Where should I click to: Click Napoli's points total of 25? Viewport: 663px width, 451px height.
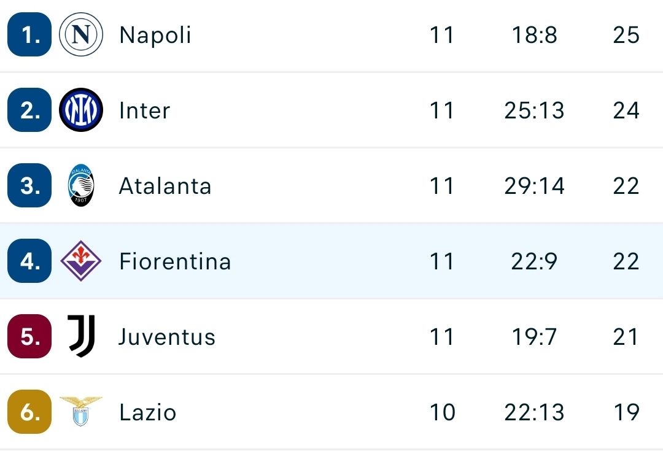[x=625, y=35]
